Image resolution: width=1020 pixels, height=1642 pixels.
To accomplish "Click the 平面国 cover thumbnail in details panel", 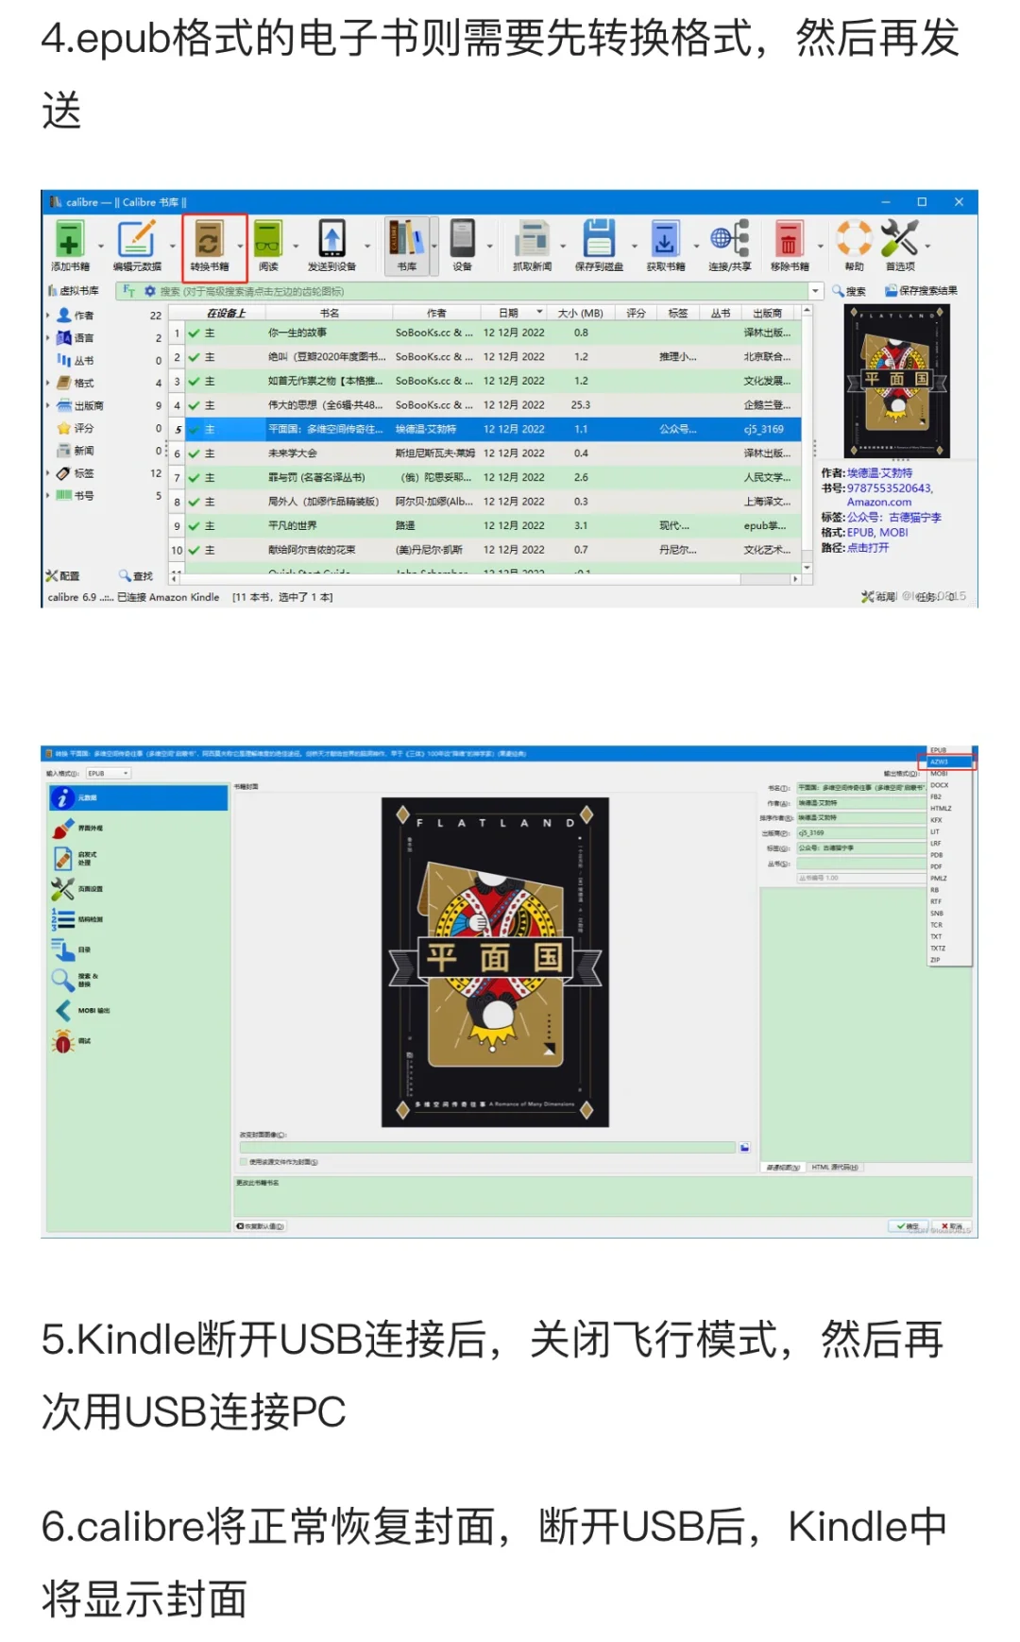I will (897, 381).
